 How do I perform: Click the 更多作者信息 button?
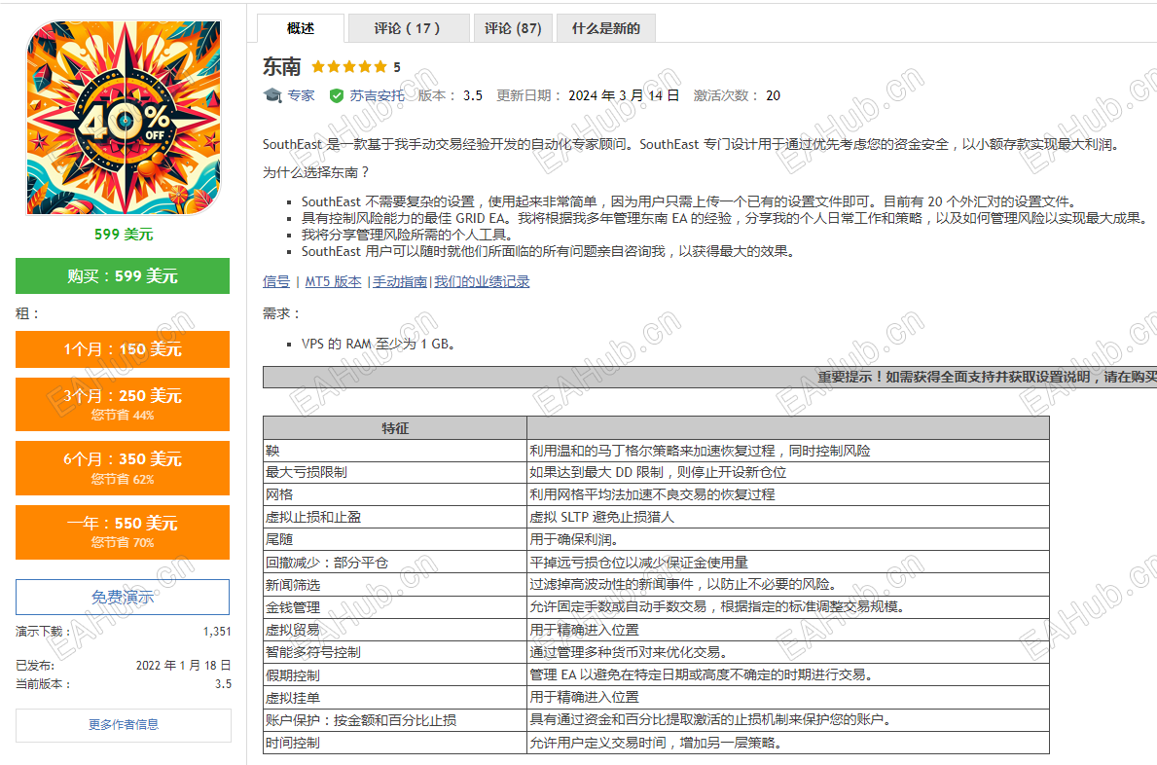pyautogui.click(x=122, y=725)
